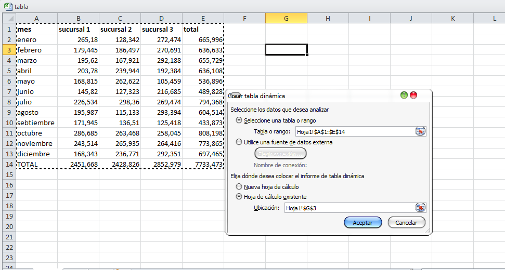Image resolution: width=505 pixels, height=270 pixels.
Task: Close the Crear tabla dinámica dialog
Action: coord(413,96)
